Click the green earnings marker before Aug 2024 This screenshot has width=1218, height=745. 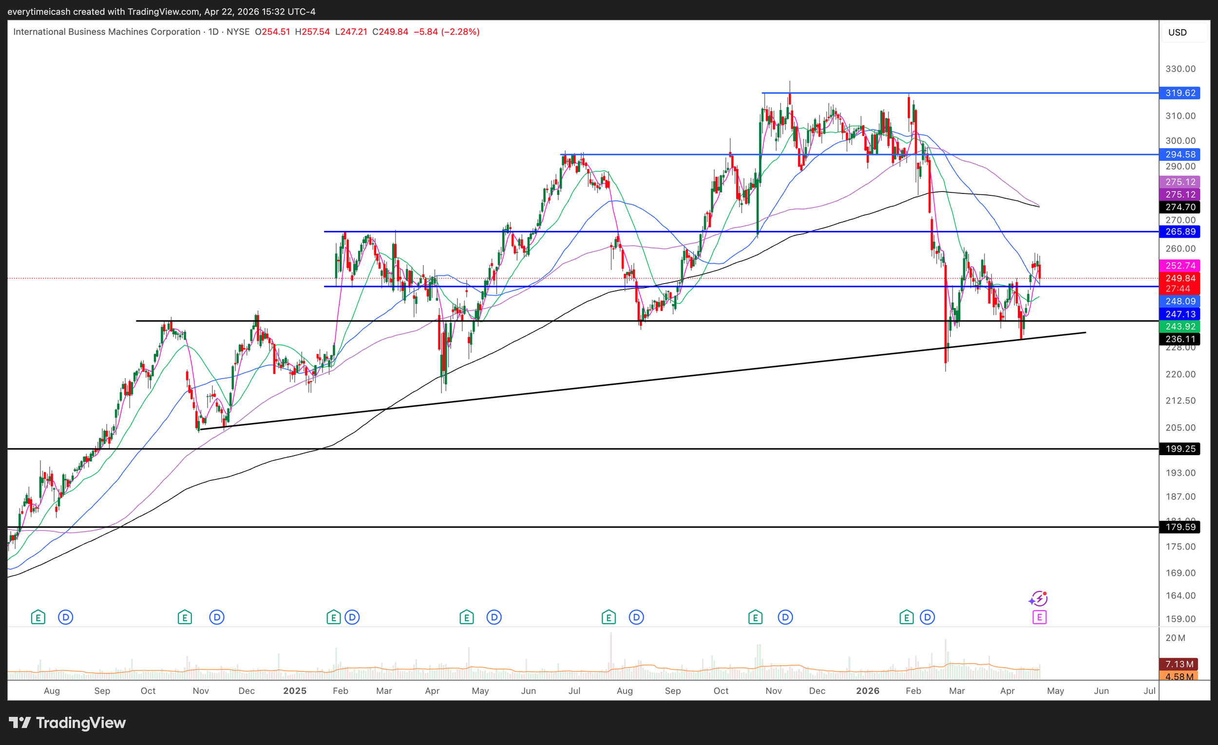pyautogui.click(x=38, y=617)
